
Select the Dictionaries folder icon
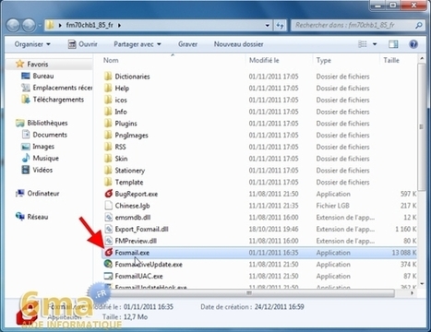coord(108,77)
